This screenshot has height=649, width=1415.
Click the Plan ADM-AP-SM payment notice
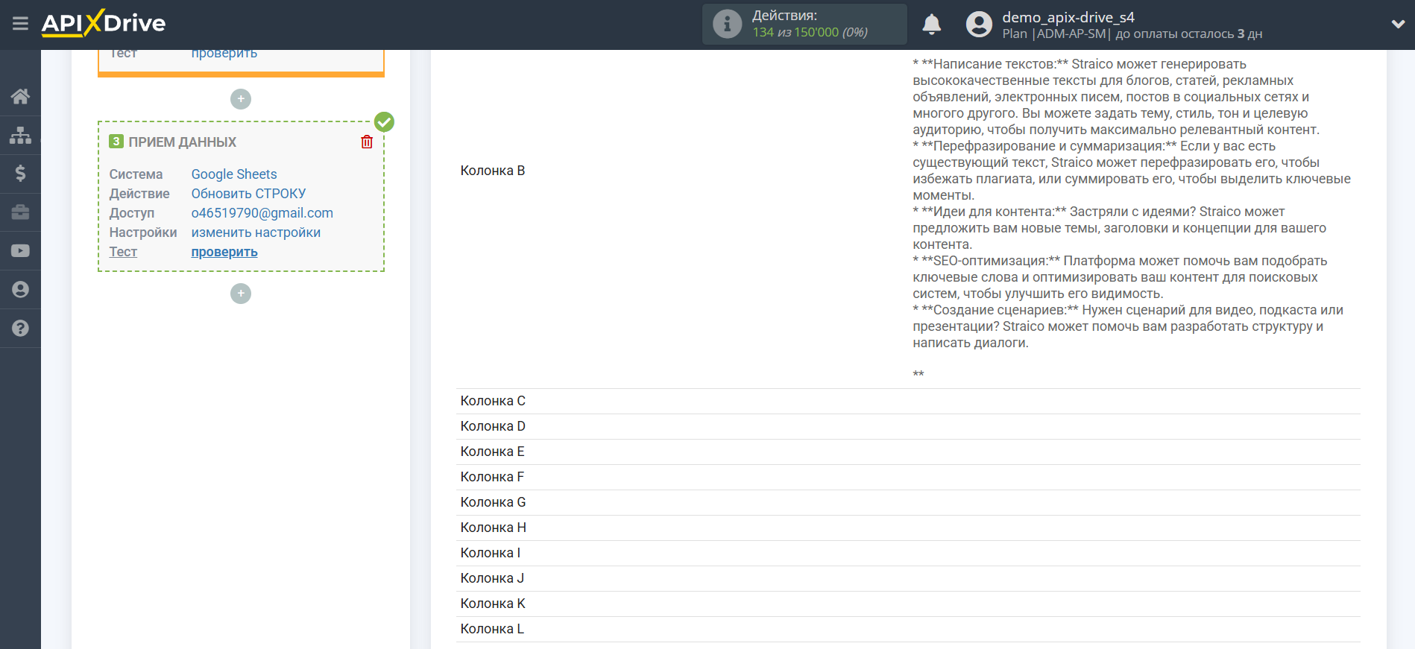click(x=1132, y=34)
